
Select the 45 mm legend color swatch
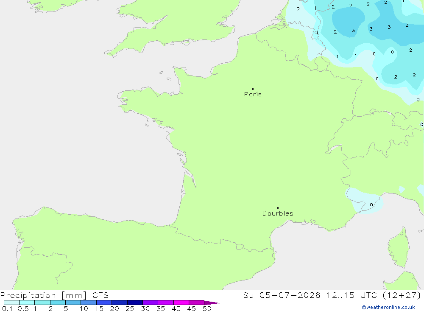(197, 303)
